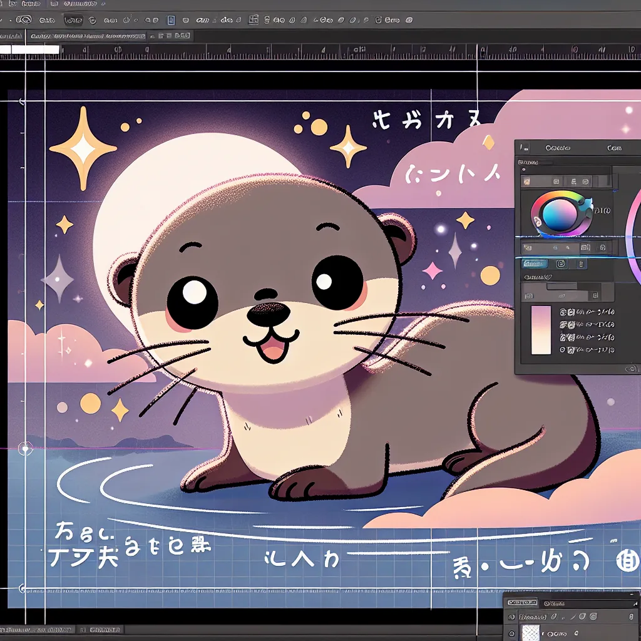The width and height of the screenshot is (641, 641).
Task: Click the blue document icon in top toolbar
Action: click(171, 20)
